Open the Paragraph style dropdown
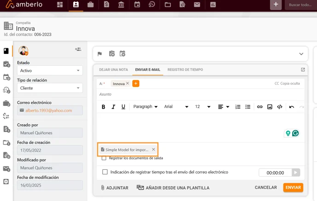This screenshot has height=201, width=317. pos(145,107)
